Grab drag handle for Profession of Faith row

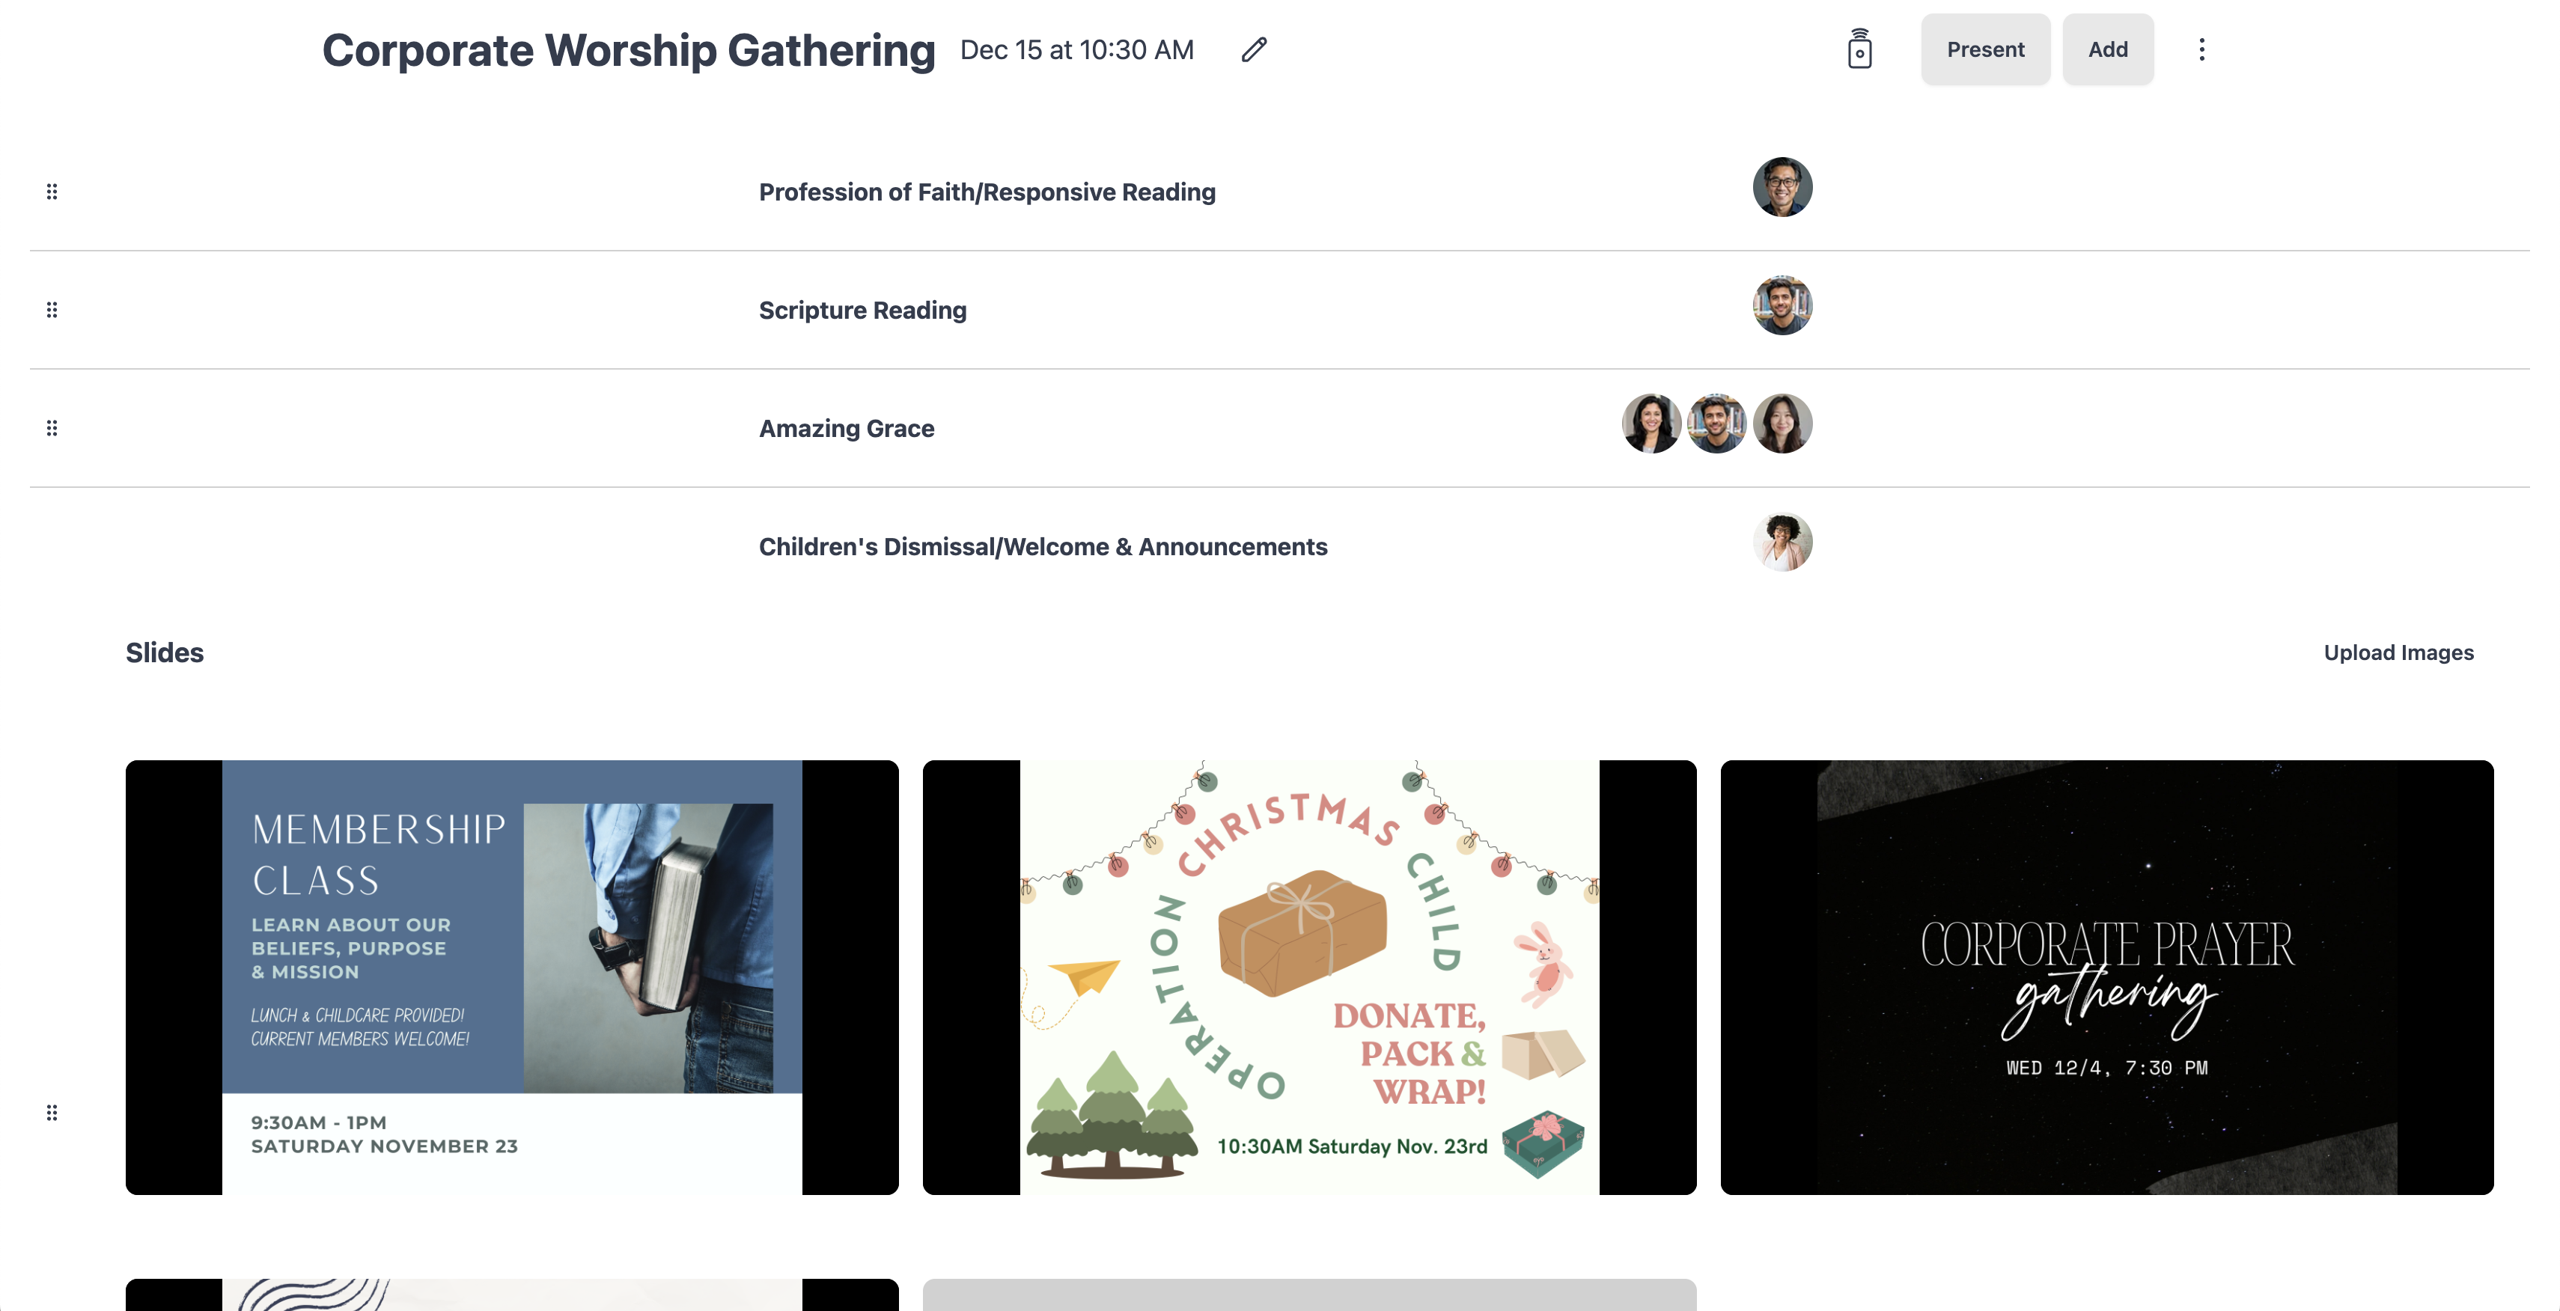coord(52,192)
